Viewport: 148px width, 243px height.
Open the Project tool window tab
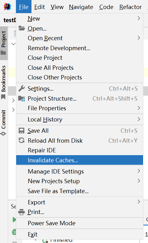click(x=4, y=43)
